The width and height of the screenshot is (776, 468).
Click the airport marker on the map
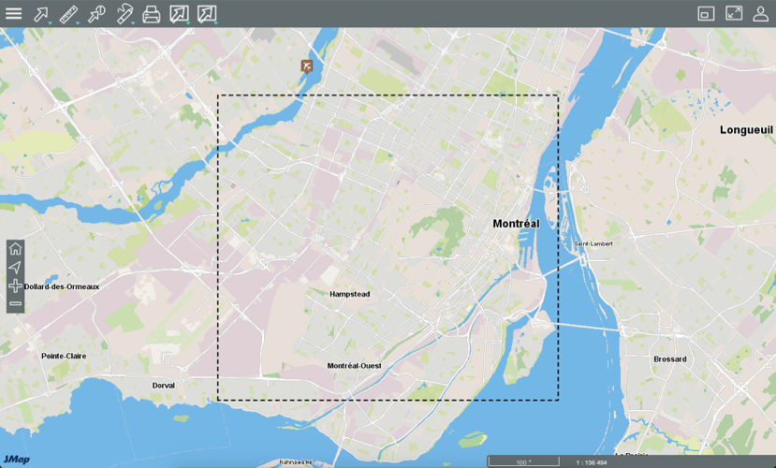click(306, 66)
